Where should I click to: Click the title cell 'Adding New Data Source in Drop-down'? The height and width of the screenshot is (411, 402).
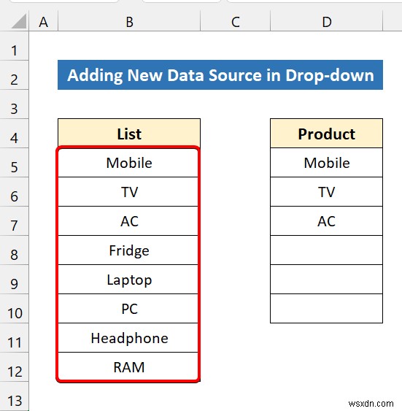(220, 75)
